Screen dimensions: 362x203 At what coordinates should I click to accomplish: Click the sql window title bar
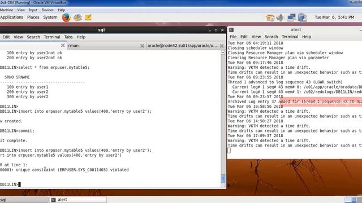(101, 30)
